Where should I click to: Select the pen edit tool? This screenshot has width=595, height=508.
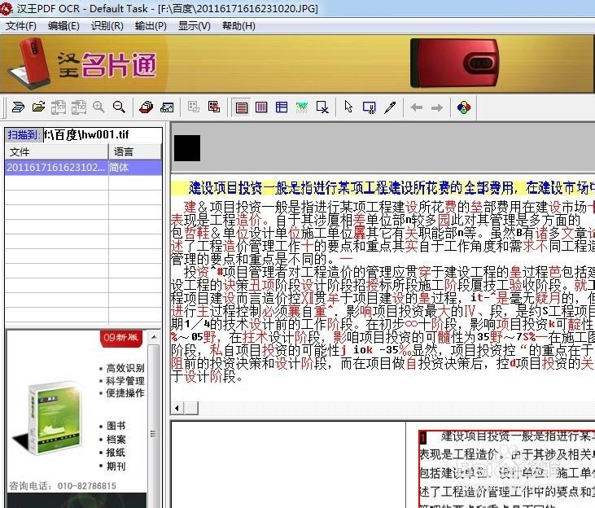click(x=390, y=107)
